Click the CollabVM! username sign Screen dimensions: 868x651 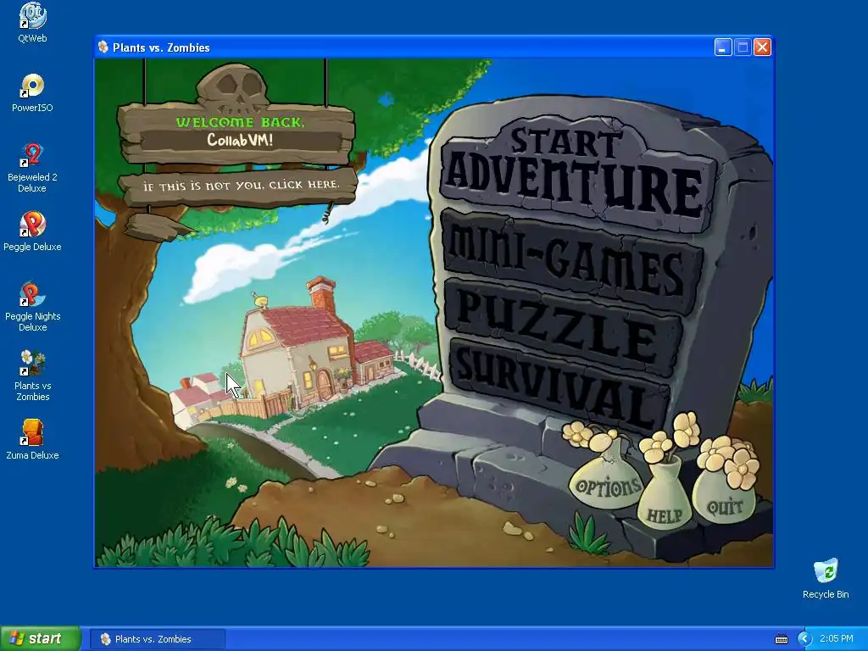point(240,140)
